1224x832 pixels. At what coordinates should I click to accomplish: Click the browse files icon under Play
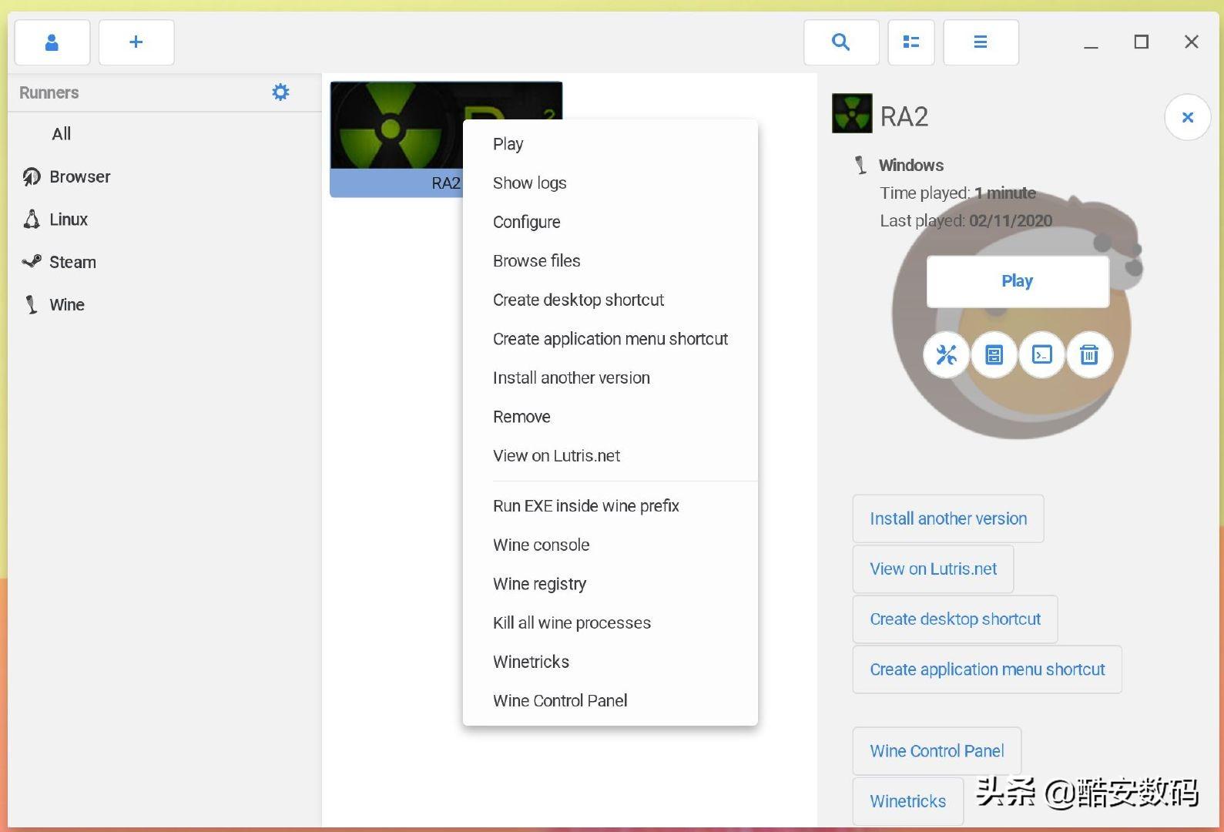click(994, 355)
